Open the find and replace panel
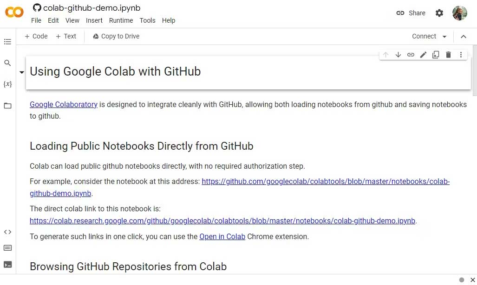The height and width of the screenshot is (285, 477). [7, 63]
